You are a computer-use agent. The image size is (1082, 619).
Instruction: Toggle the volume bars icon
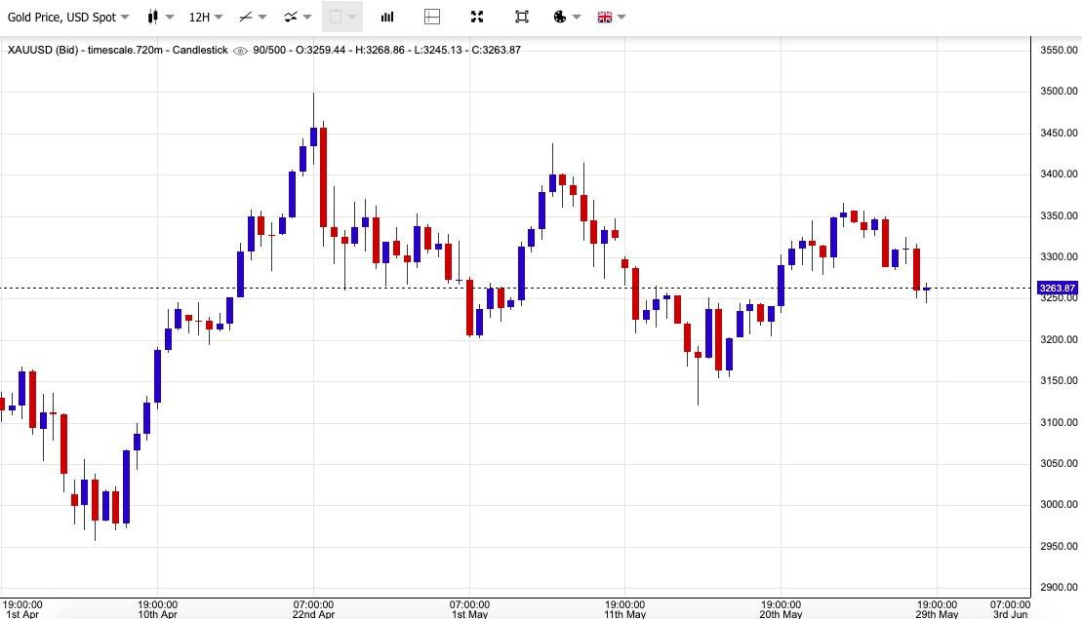click(x=387, y=18)
